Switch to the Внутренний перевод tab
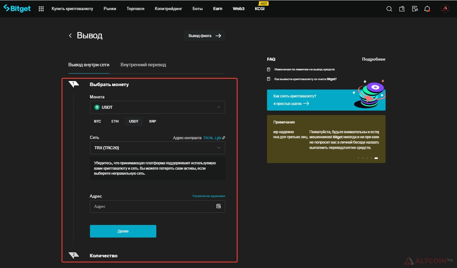Image resolution: width=457 pixels, height=268 pixels. [143, 65]
